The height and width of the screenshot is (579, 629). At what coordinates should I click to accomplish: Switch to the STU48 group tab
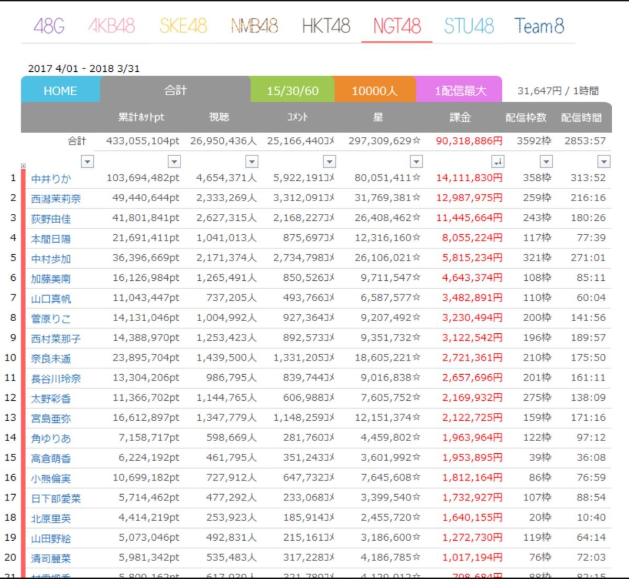tap(469, 26)
